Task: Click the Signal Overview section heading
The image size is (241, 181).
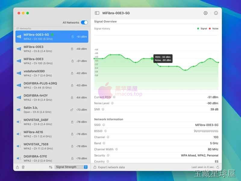Action: tap(105, 21)
